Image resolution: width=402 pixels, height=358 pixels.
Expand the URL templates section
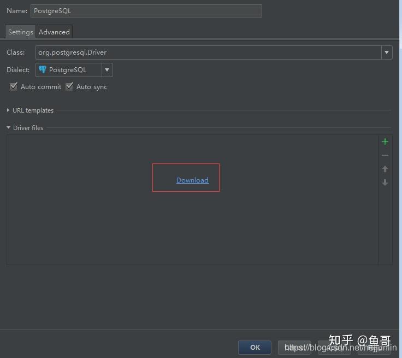[8, 110]
